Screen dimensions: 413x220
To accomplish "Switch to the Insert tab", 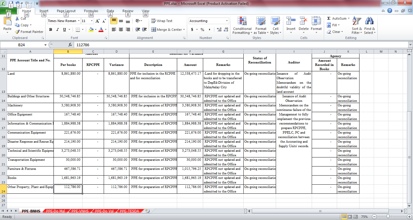I will coord(44,11).
